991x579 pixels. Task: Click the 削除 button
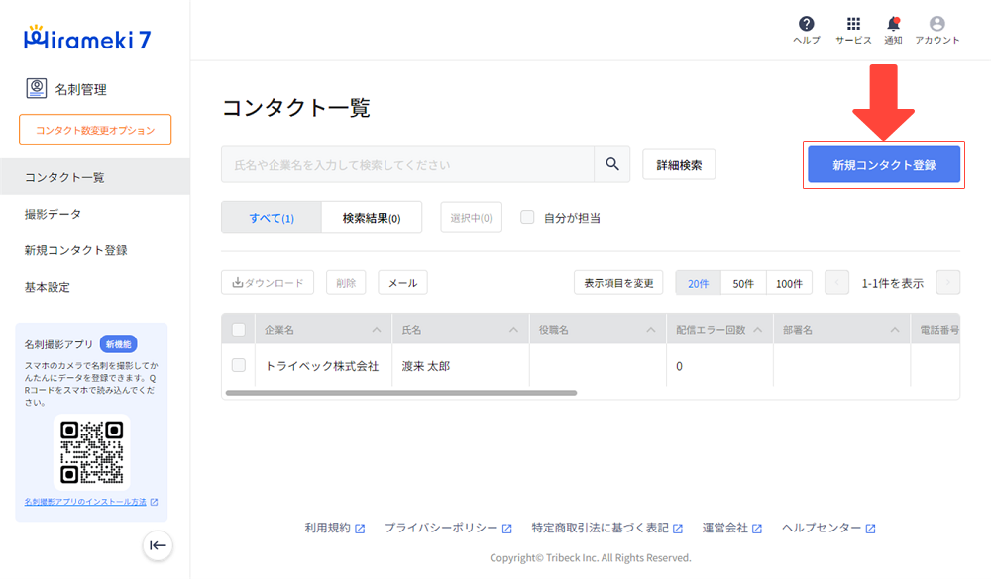pos(346,283)
